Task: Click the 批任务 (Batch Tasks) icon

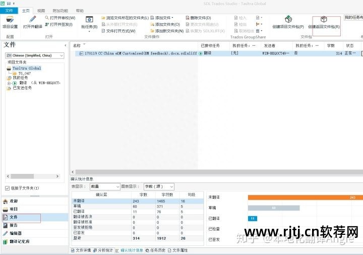Action: (x=89, y=22)
